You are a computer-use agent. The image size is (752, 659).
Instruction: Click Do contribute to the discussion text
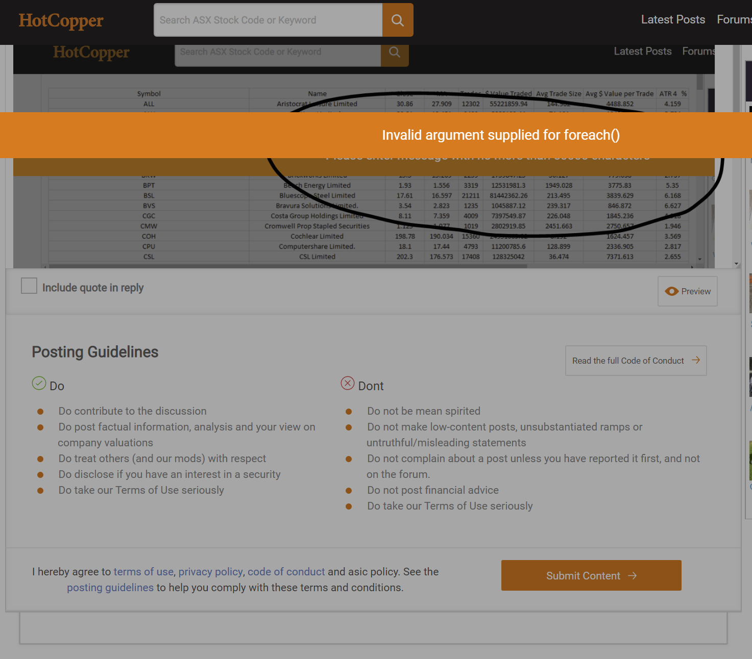(132, 411)
